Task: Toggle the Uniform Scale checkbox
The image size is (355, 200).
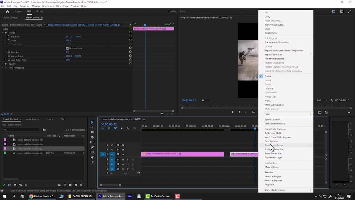Action: pyautogui.click(x=67, y=48)
